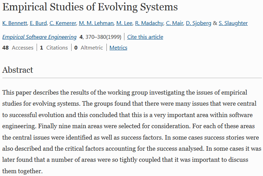
Task: Click the 48 Accesses count
Action: point(18,48)
